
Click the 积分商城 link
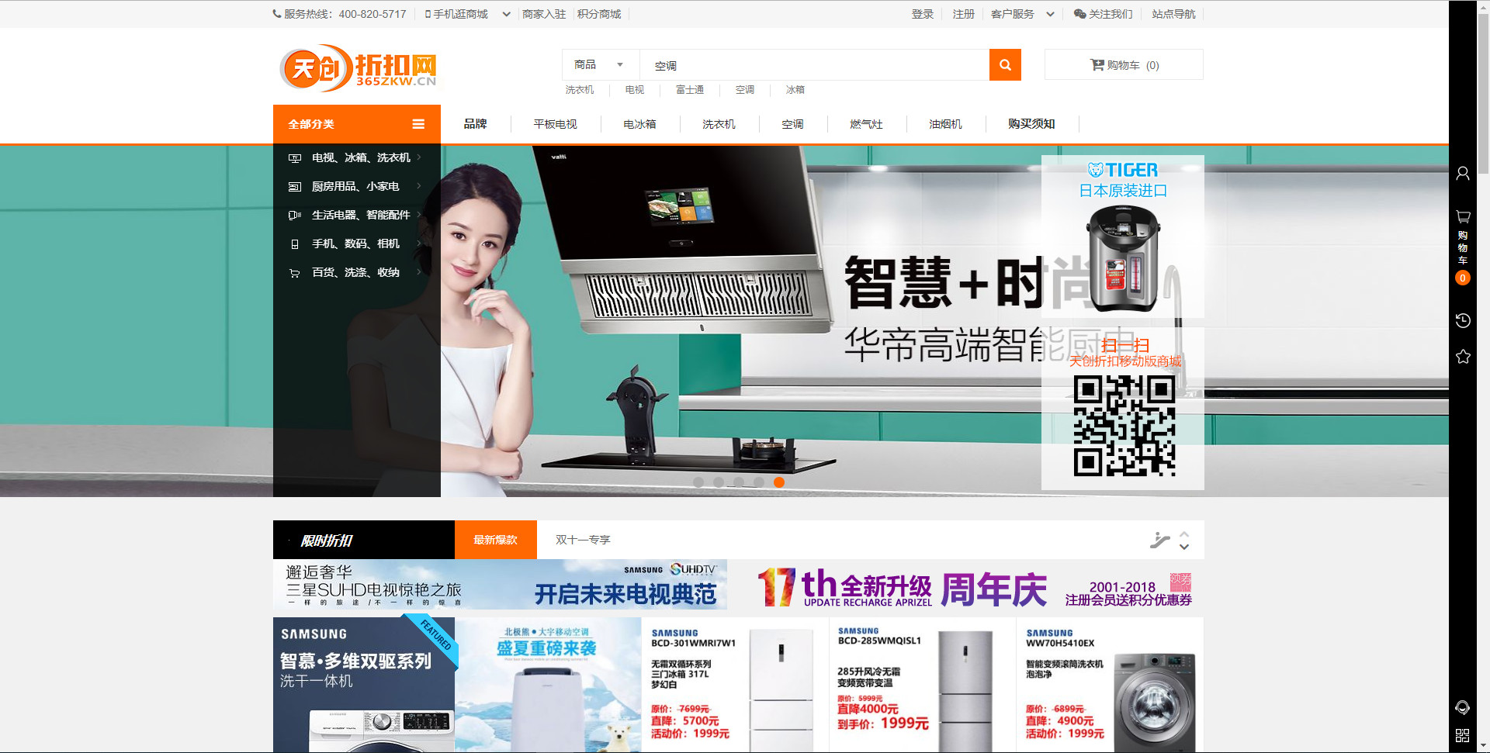pos(599,14)
